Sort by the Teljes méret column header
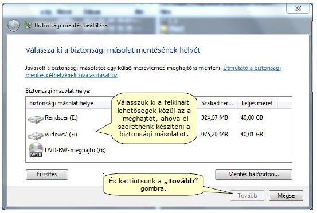Viewport: 317px width, 213px height. [x=257, y=104]
